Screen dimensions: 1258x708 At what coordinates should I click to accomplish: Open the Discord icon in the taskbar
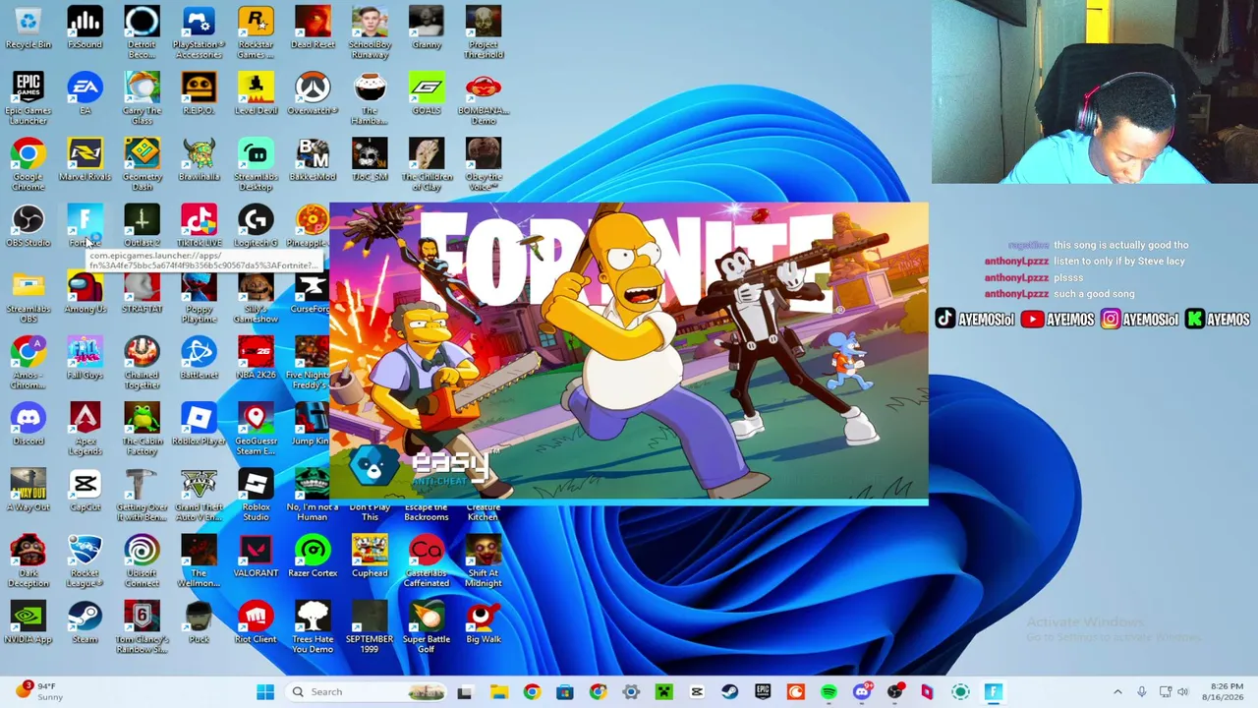click(x=862, y=691)
